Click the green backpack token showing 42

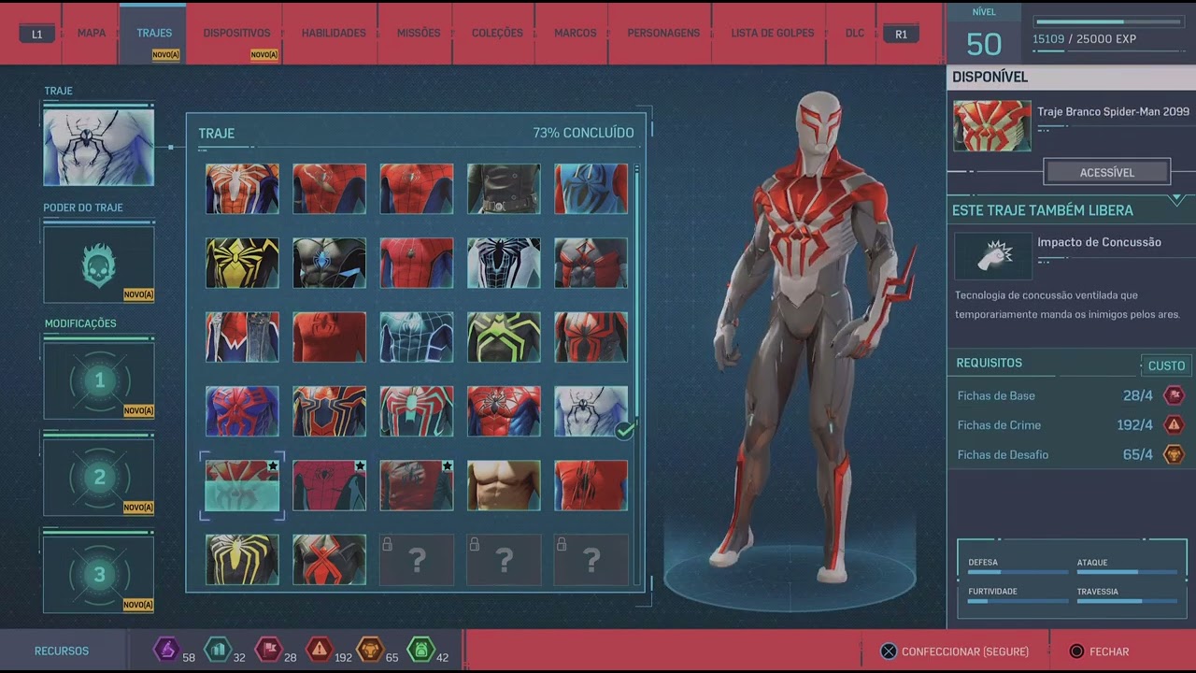click(x=421, y=649)
